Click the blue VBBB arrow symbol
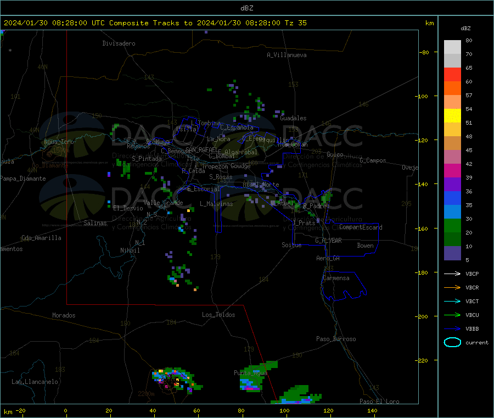The height and width of the screenshot is (418, 494). point(452,329)
